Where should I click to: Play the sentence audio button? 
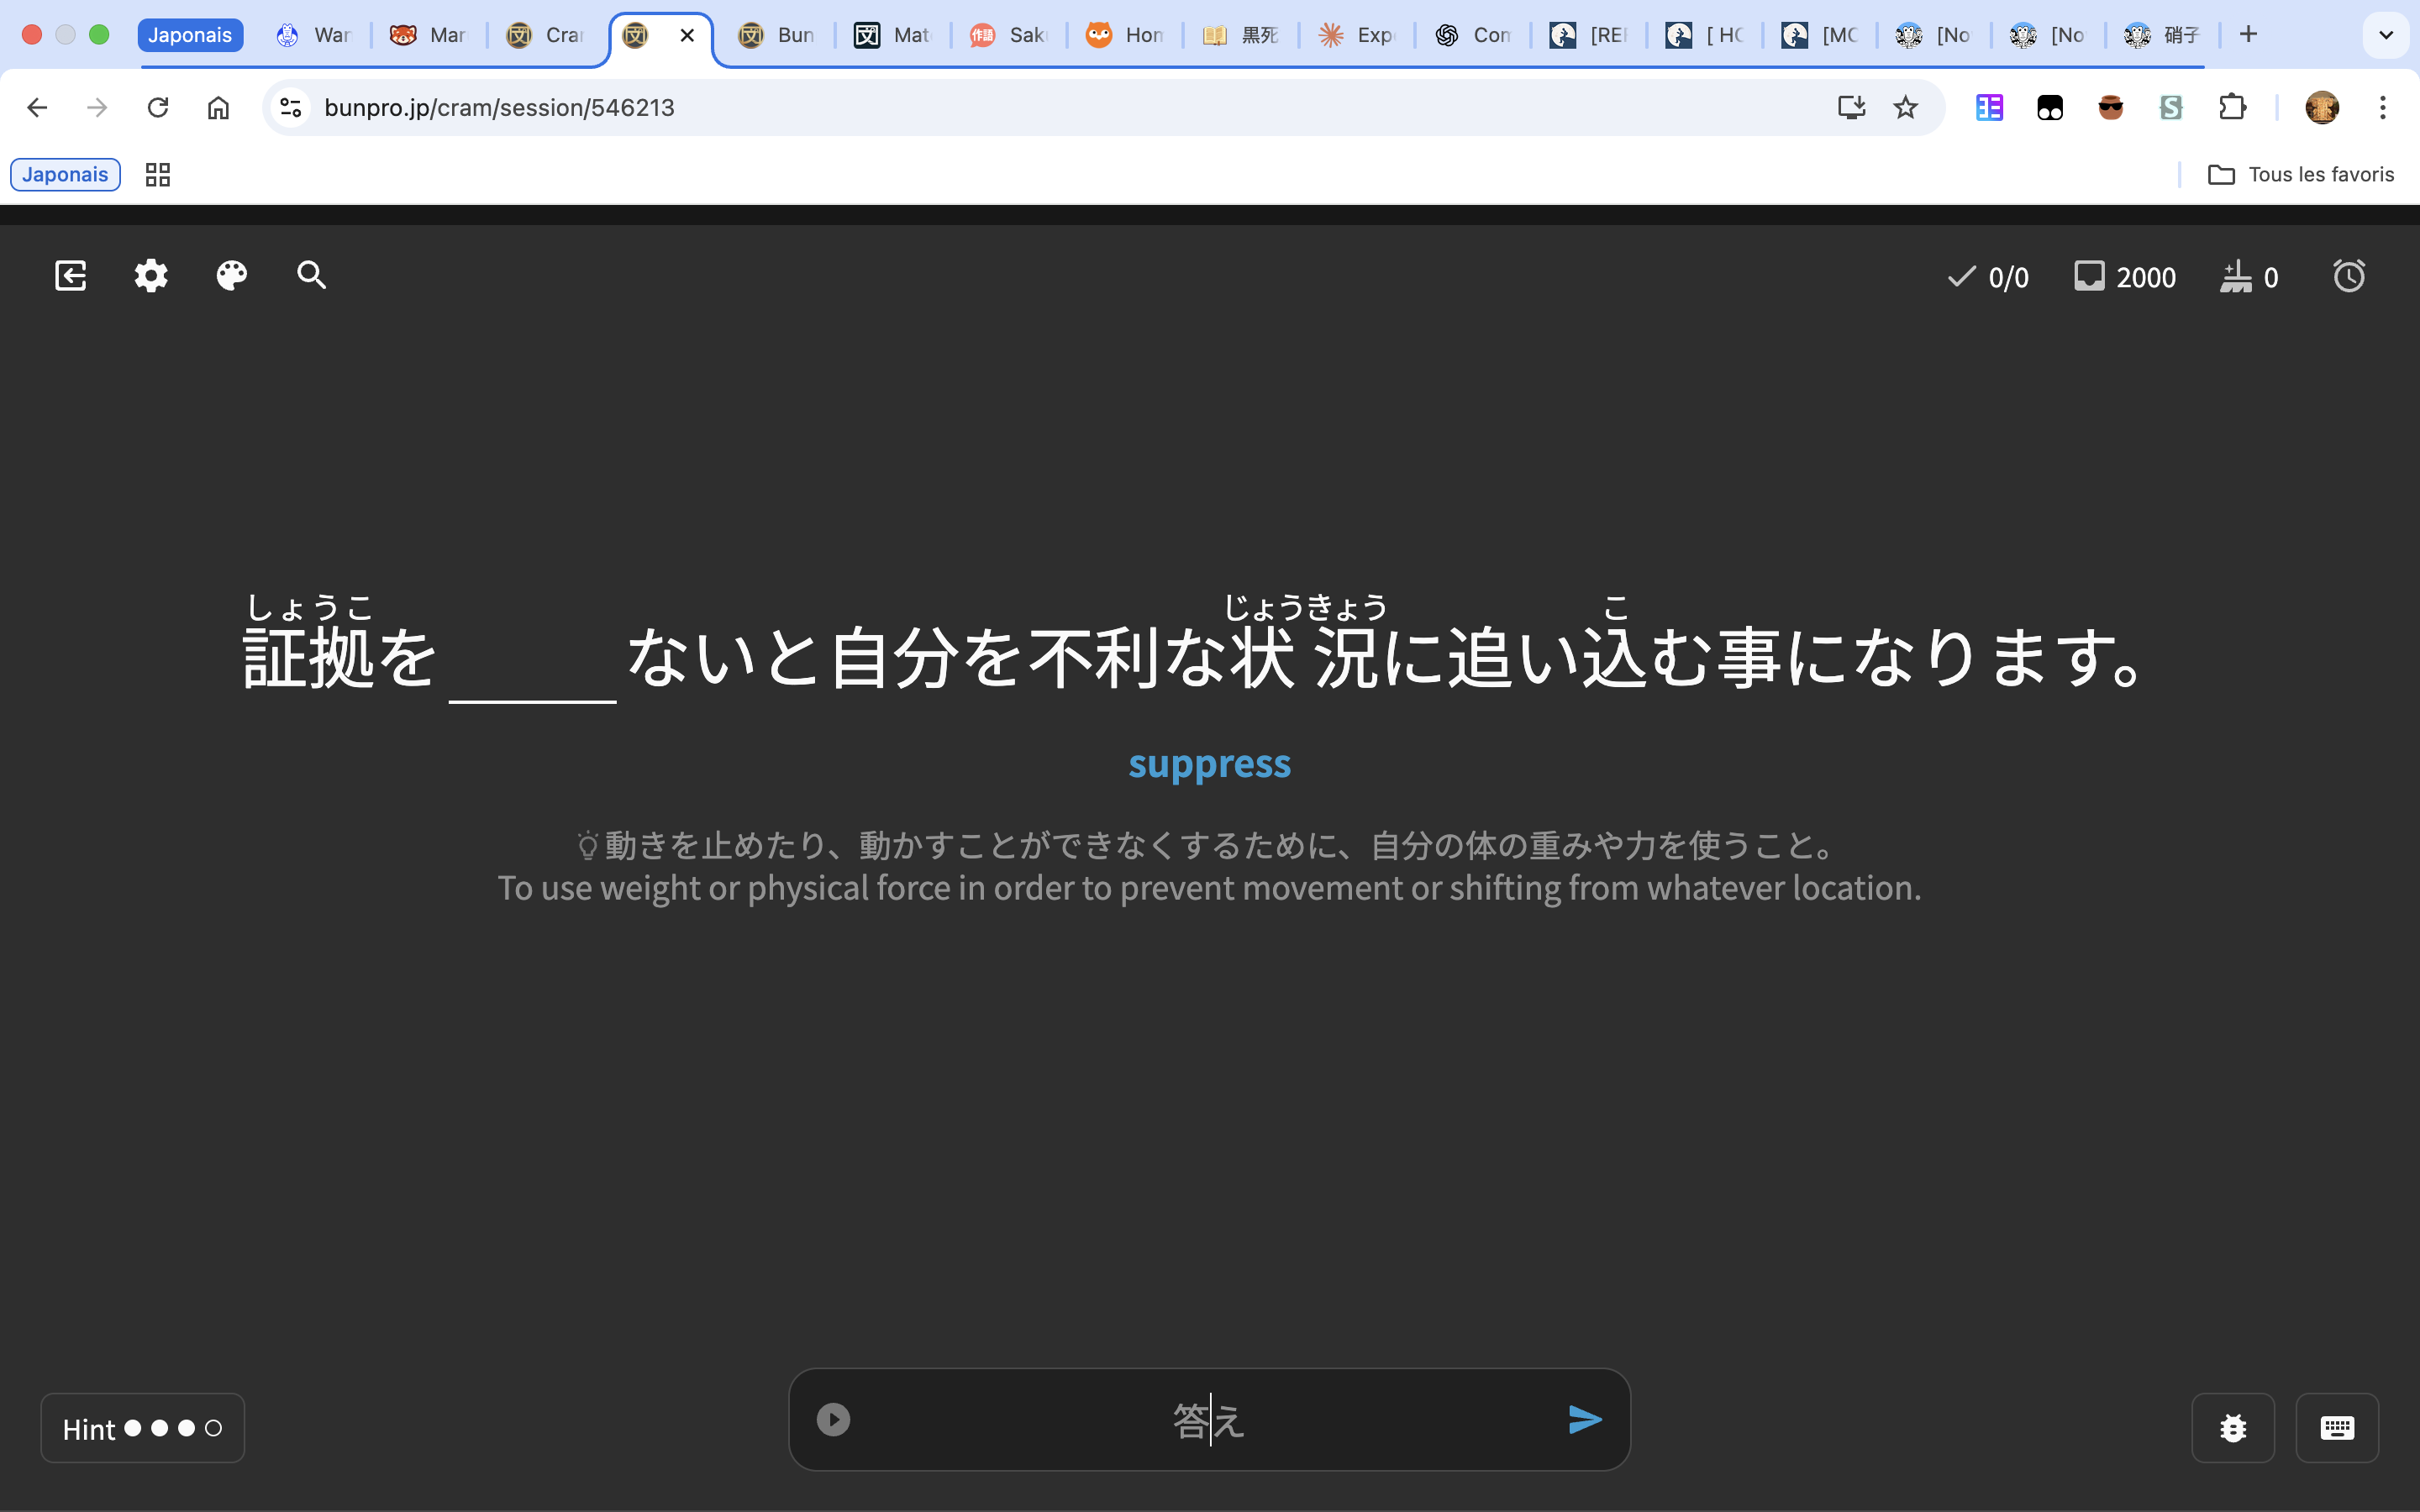point(833,1419)
